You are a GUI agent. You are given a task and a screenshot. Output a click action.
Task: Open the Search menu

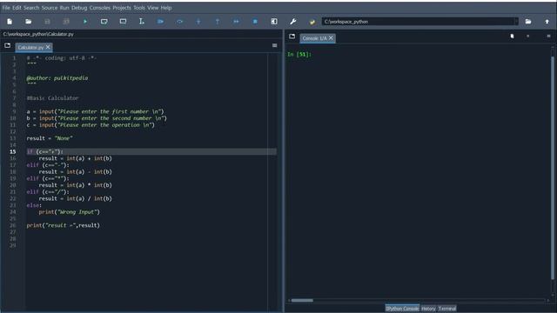click(x=31, y=8)
